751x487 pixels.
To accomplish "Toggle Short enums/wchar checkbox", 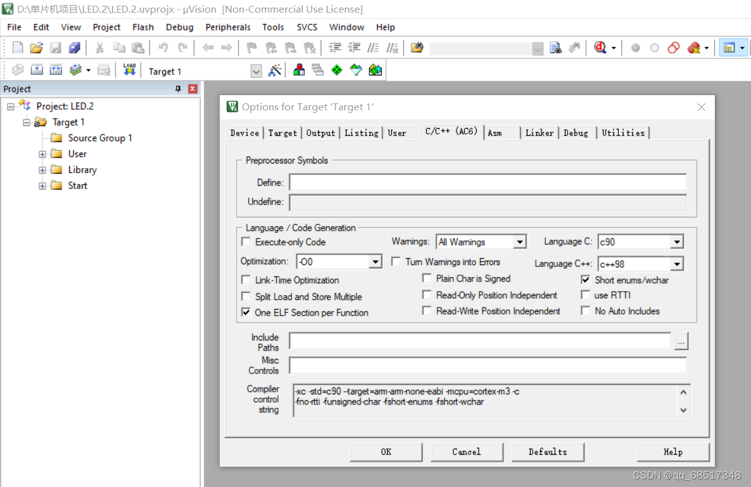I will (x=585, y=280).
